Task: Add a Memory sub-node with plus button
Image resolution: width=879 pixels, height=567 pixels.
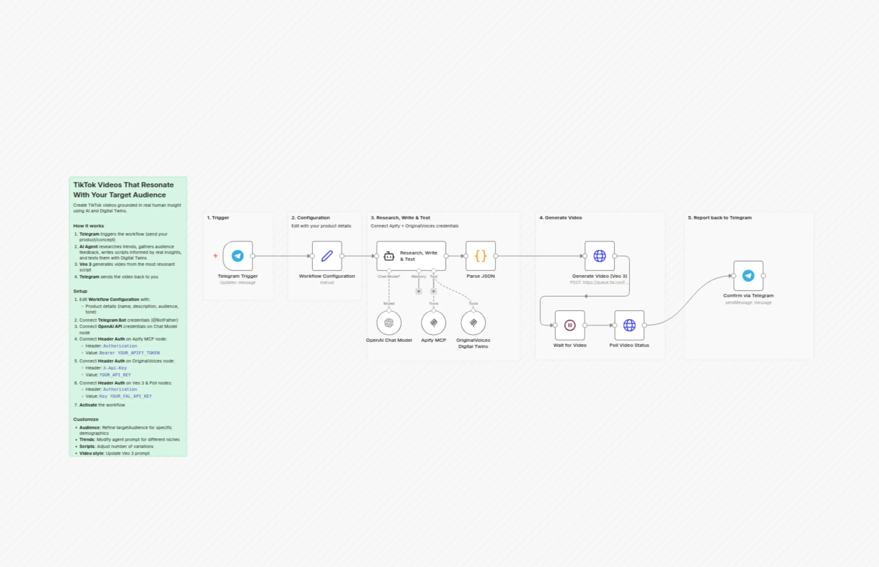Action: click(x=418, y=291)
